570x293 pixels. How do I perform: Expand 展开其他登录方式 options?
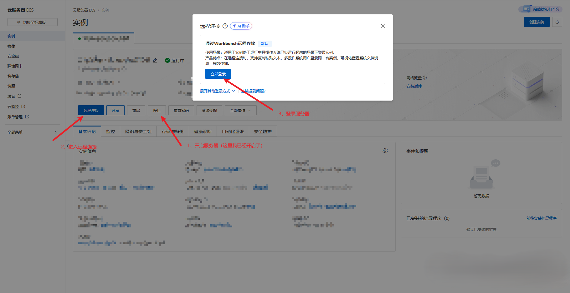pos(217,91)
